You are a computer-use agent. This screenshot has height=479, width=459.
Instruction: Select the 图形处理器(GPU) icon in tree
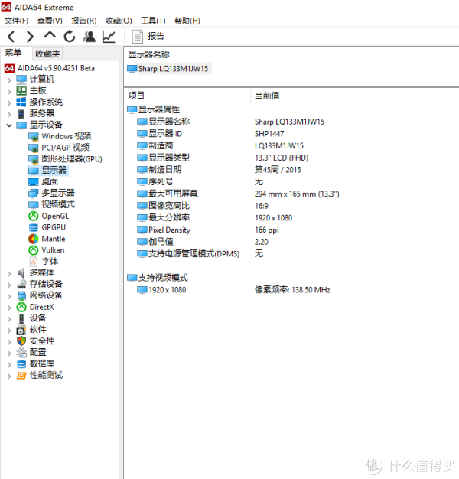pyautogui.click(x=34, y=159)
